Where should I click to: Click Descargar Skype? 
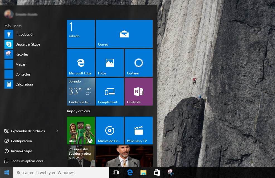(x=27, y=44)
